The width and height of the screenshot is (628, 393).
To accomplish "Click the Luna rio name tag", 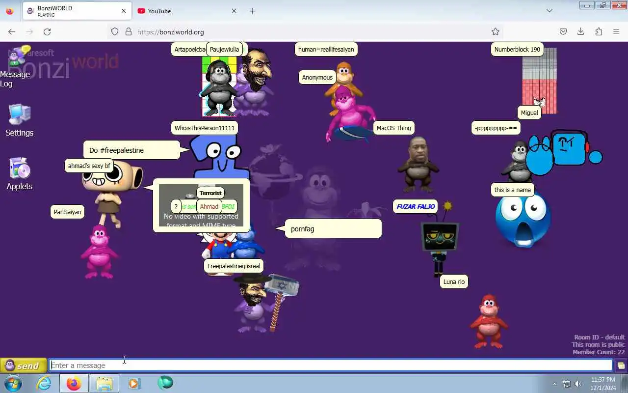I will tap(454, 281).
